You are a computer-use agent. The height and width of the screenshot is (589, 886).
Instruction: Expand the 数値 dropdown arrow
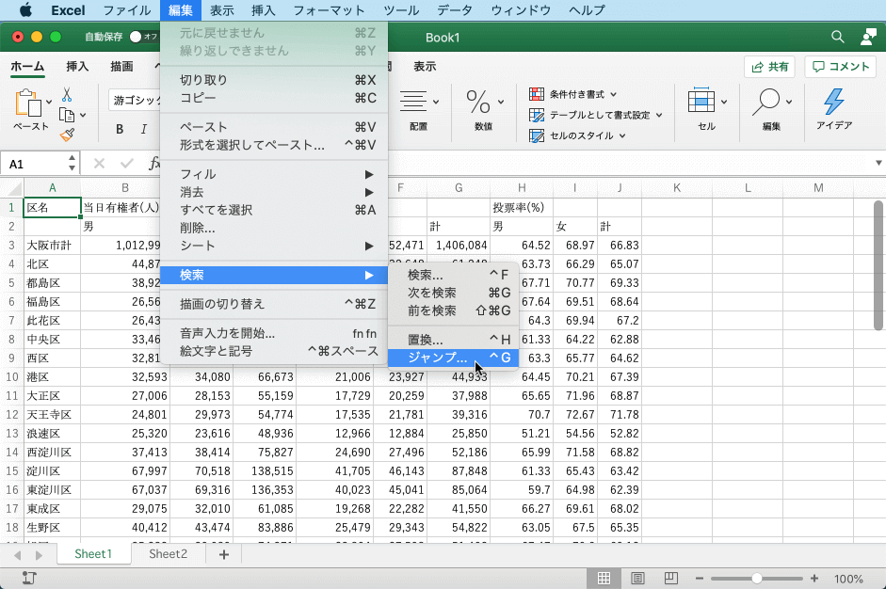(501, 102)
